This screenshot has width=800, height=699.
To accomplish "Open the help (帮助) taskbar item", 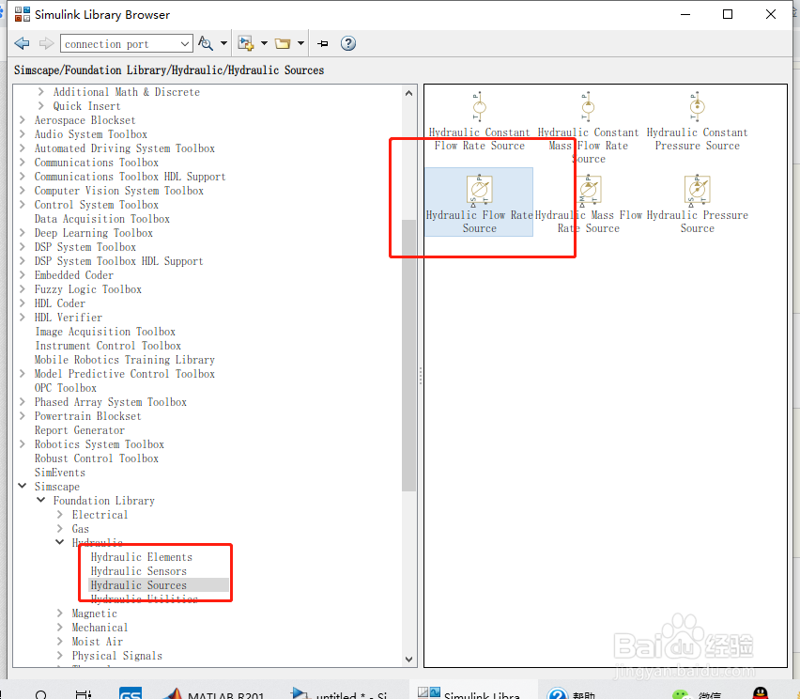I will 572,693.
